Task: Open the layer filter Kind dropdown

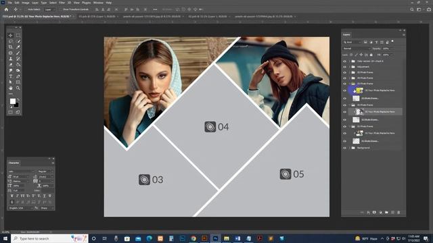Action: click(352, 42)
